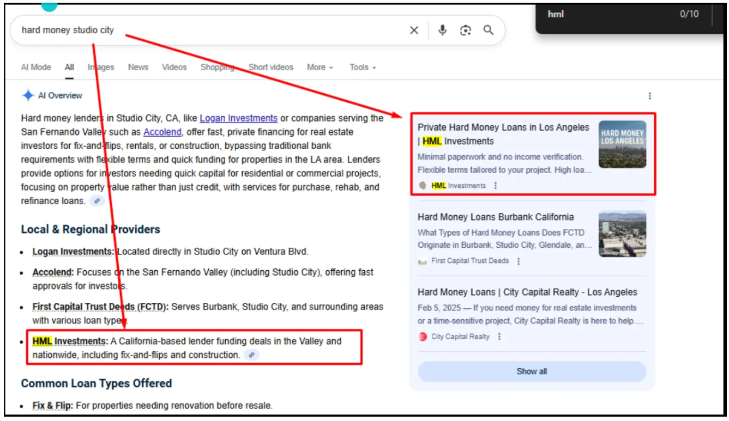Activate the voice search microphone icon

point(442,30)
